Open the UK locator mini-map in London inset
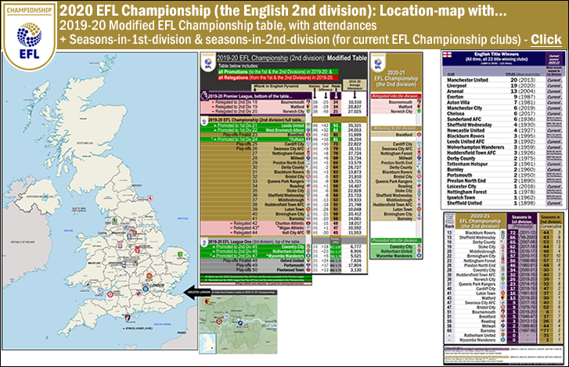Image resolution: width=569 pixels, height=367 pixels. [208, 342]
